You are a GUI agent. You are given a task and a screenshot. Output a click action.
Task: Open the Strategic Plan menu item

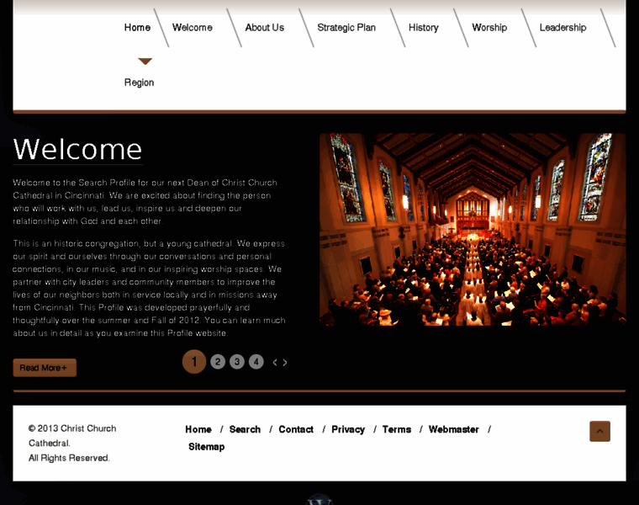tap(346, 27)
